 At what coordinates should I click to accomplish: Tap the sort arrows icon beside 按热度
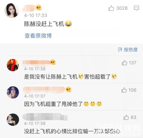(120, 50)
